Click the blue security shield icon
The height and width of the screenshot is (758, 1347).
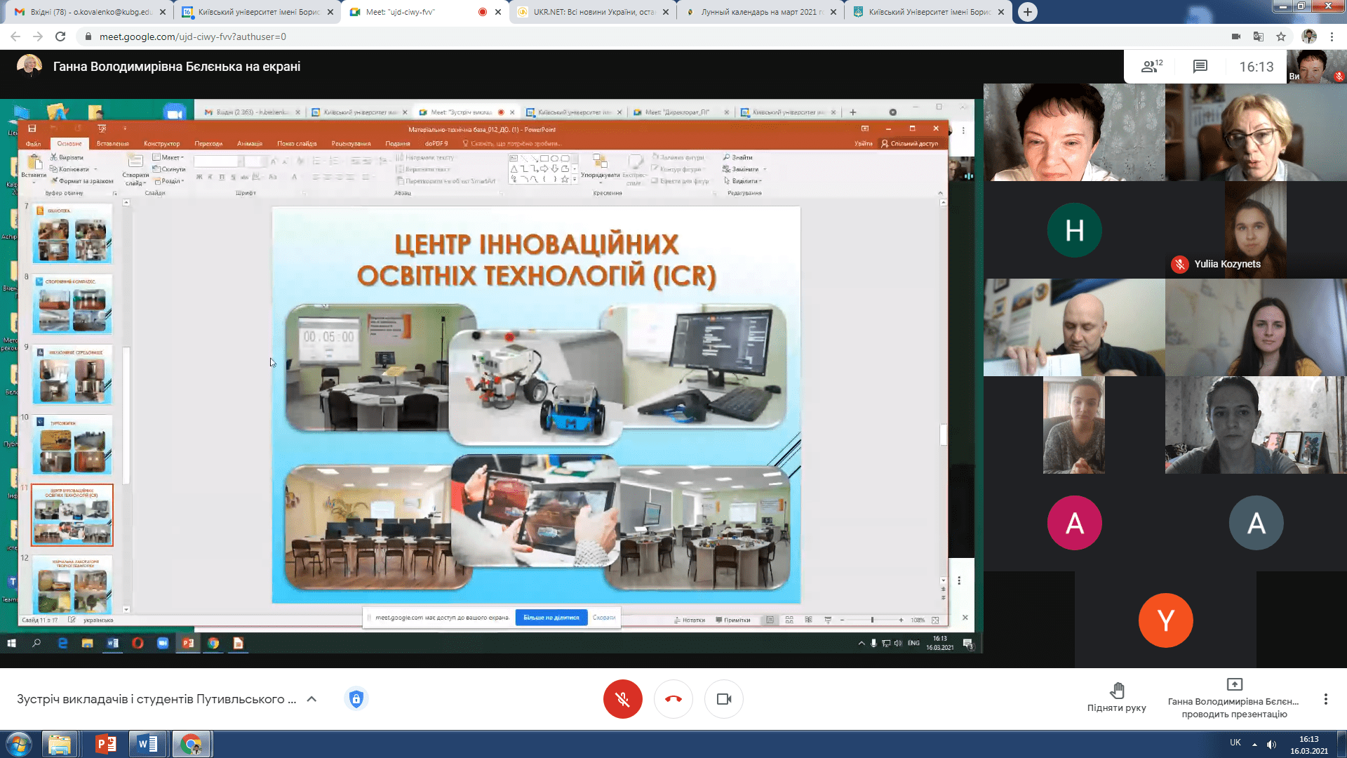pos(356,699)
